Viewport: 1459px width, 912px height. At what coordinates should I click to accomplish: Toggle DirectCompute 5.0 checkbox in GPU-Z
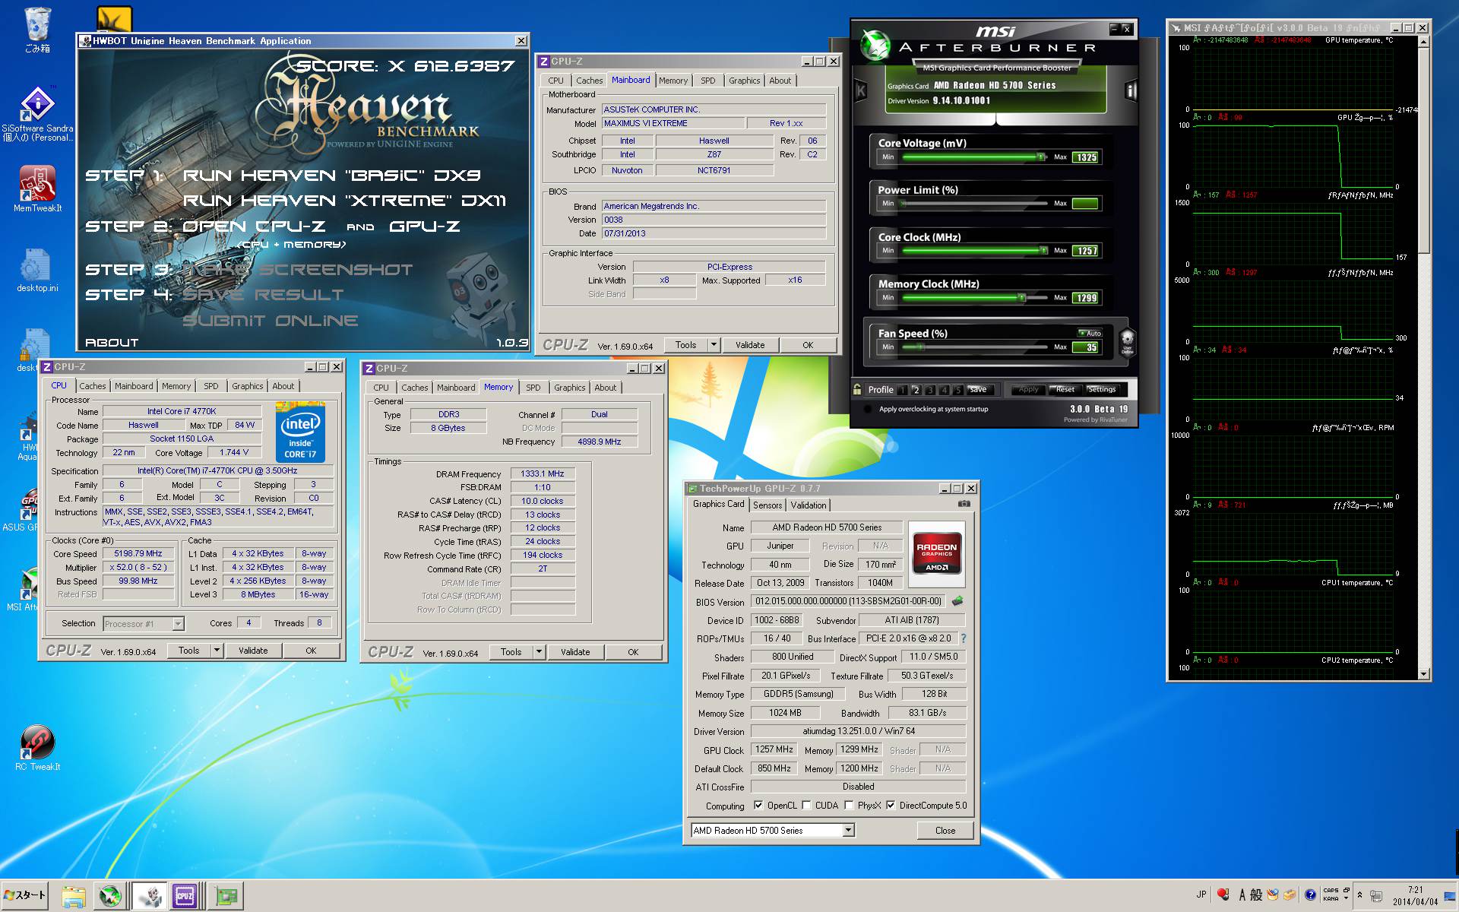891,806
